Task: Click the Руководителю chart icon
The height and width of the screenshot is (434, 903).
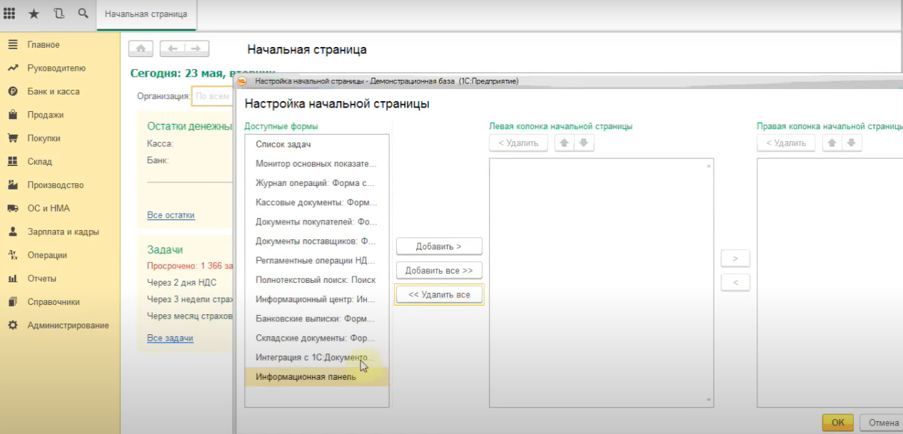Action: click(12, 68)
